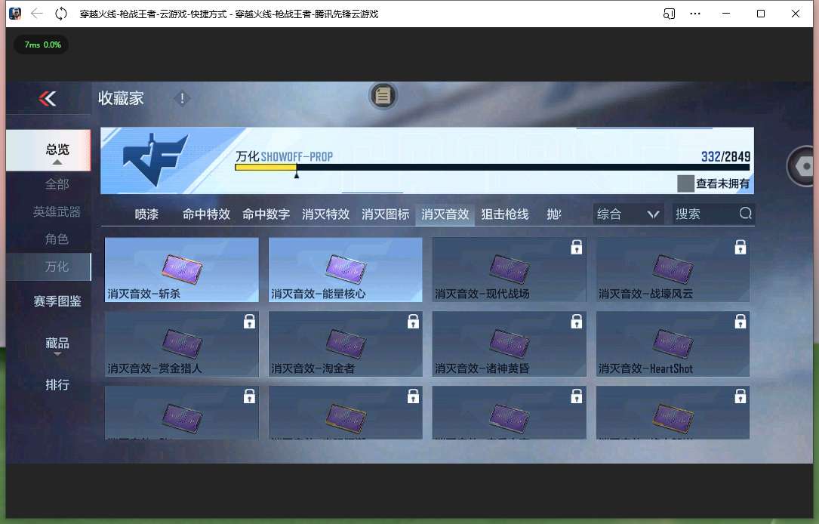Tick the 查看未拥有 checkbox

(685, 183)
